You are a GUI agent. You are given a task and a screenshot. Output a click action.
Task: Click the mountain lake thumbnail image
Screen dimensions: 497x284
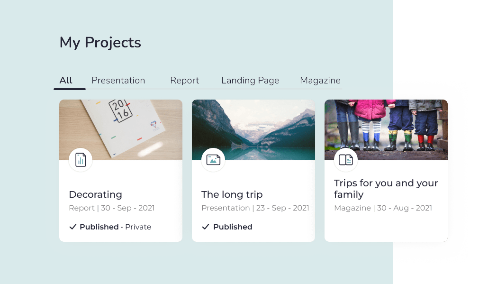[253, 129]
